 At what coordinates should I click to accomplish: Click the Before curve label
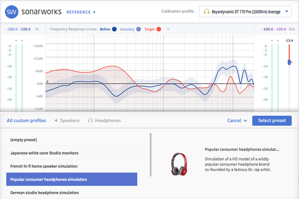pyautogui.click(x=105, y=29)
